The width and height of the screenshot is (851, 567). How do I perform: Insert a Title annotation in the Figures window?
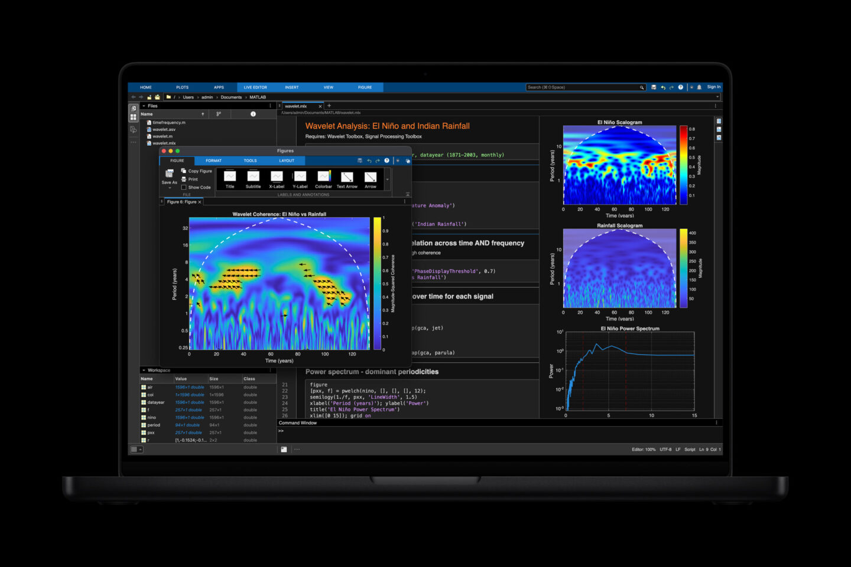click(230, 177)
